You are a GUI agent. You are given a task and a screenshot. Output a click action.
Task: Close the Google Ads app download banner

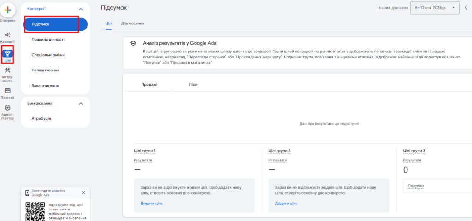click(83, 192)
